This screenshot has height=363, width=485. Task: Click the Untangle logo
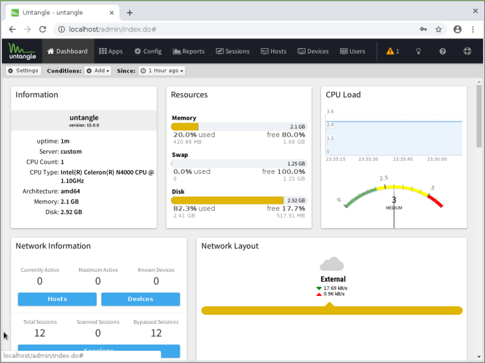click(22, 51)
